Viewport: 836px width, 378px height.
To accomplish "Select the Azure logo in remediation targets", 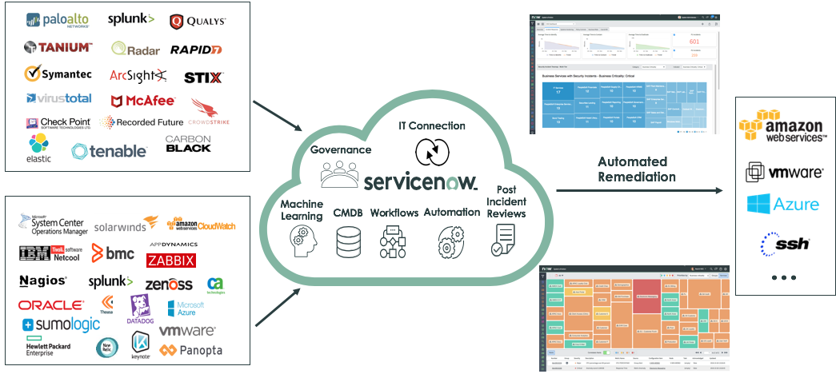I will click(782, 204).
